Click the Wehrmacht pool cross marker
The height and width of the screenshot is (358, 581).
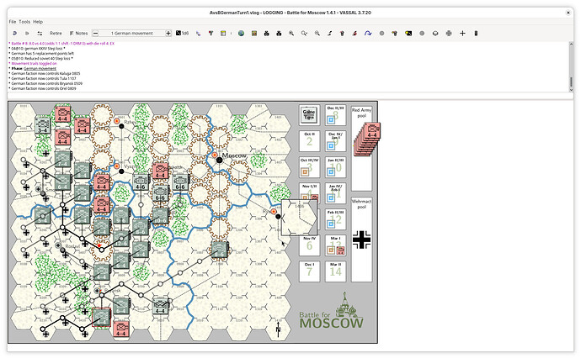(x=362, y=240)
